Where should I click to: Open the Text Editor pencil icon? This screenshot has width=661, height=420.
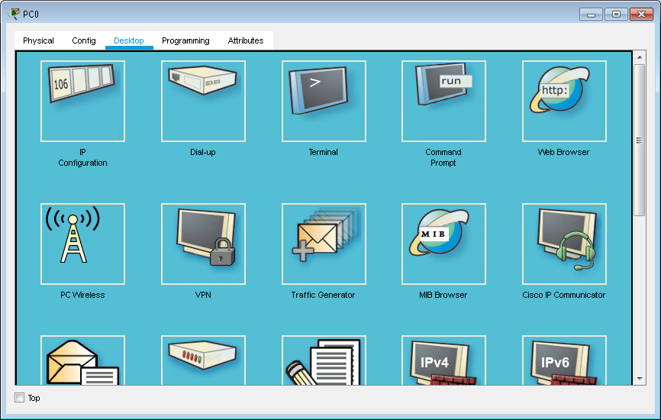coord(324,360)
